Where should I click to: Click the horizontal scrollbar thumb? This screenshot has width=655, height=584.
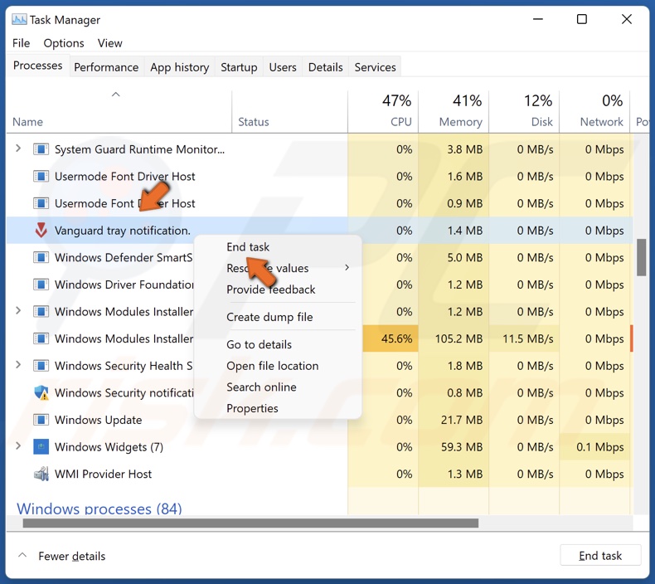coord(250,523)
